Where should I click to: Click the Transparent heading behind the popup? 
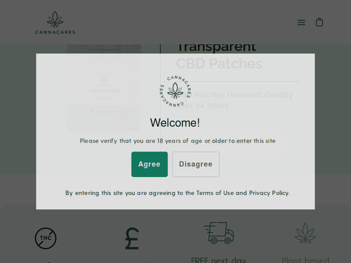coord(216,48)
